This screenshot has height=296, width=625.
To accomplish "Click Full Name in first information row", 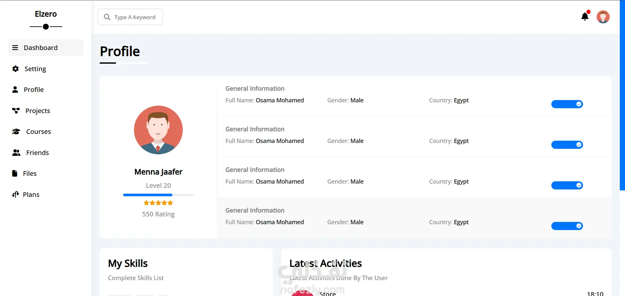I will point(265,100).
